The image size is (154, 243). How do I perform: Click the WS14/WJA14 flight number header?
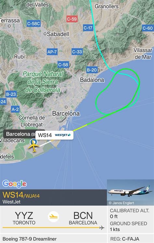tap(21, 195)
